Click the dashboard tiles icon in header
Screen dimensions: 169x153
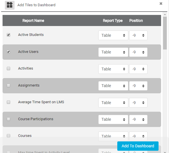pos(10,5)
